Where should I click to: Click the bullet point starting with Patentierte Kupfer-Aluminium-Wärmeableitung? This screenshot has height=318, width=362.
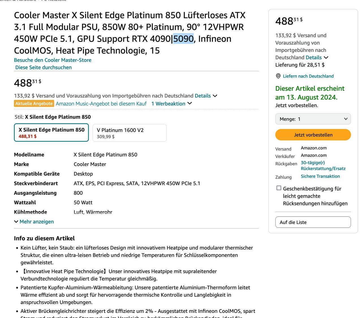[x=135, y=295]
